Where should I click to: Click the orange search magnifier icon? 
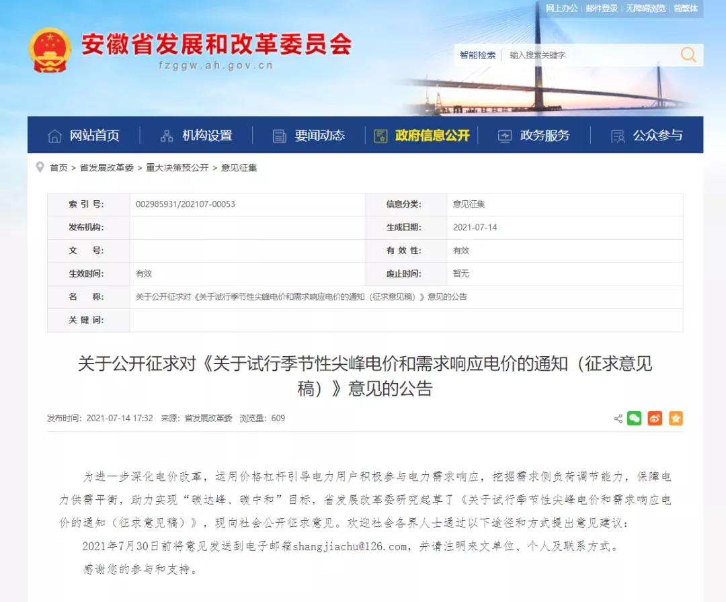coord(688,55)
